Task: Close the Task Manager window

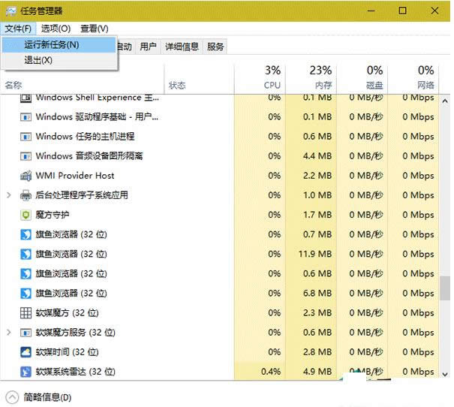Action: click(434, 11)
